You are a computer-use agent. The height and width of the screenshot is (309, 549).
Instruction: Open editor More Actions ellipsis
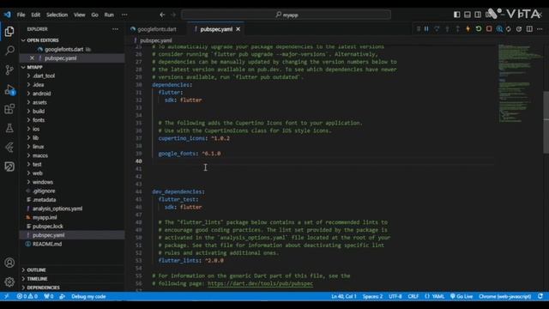click(540, 28)
